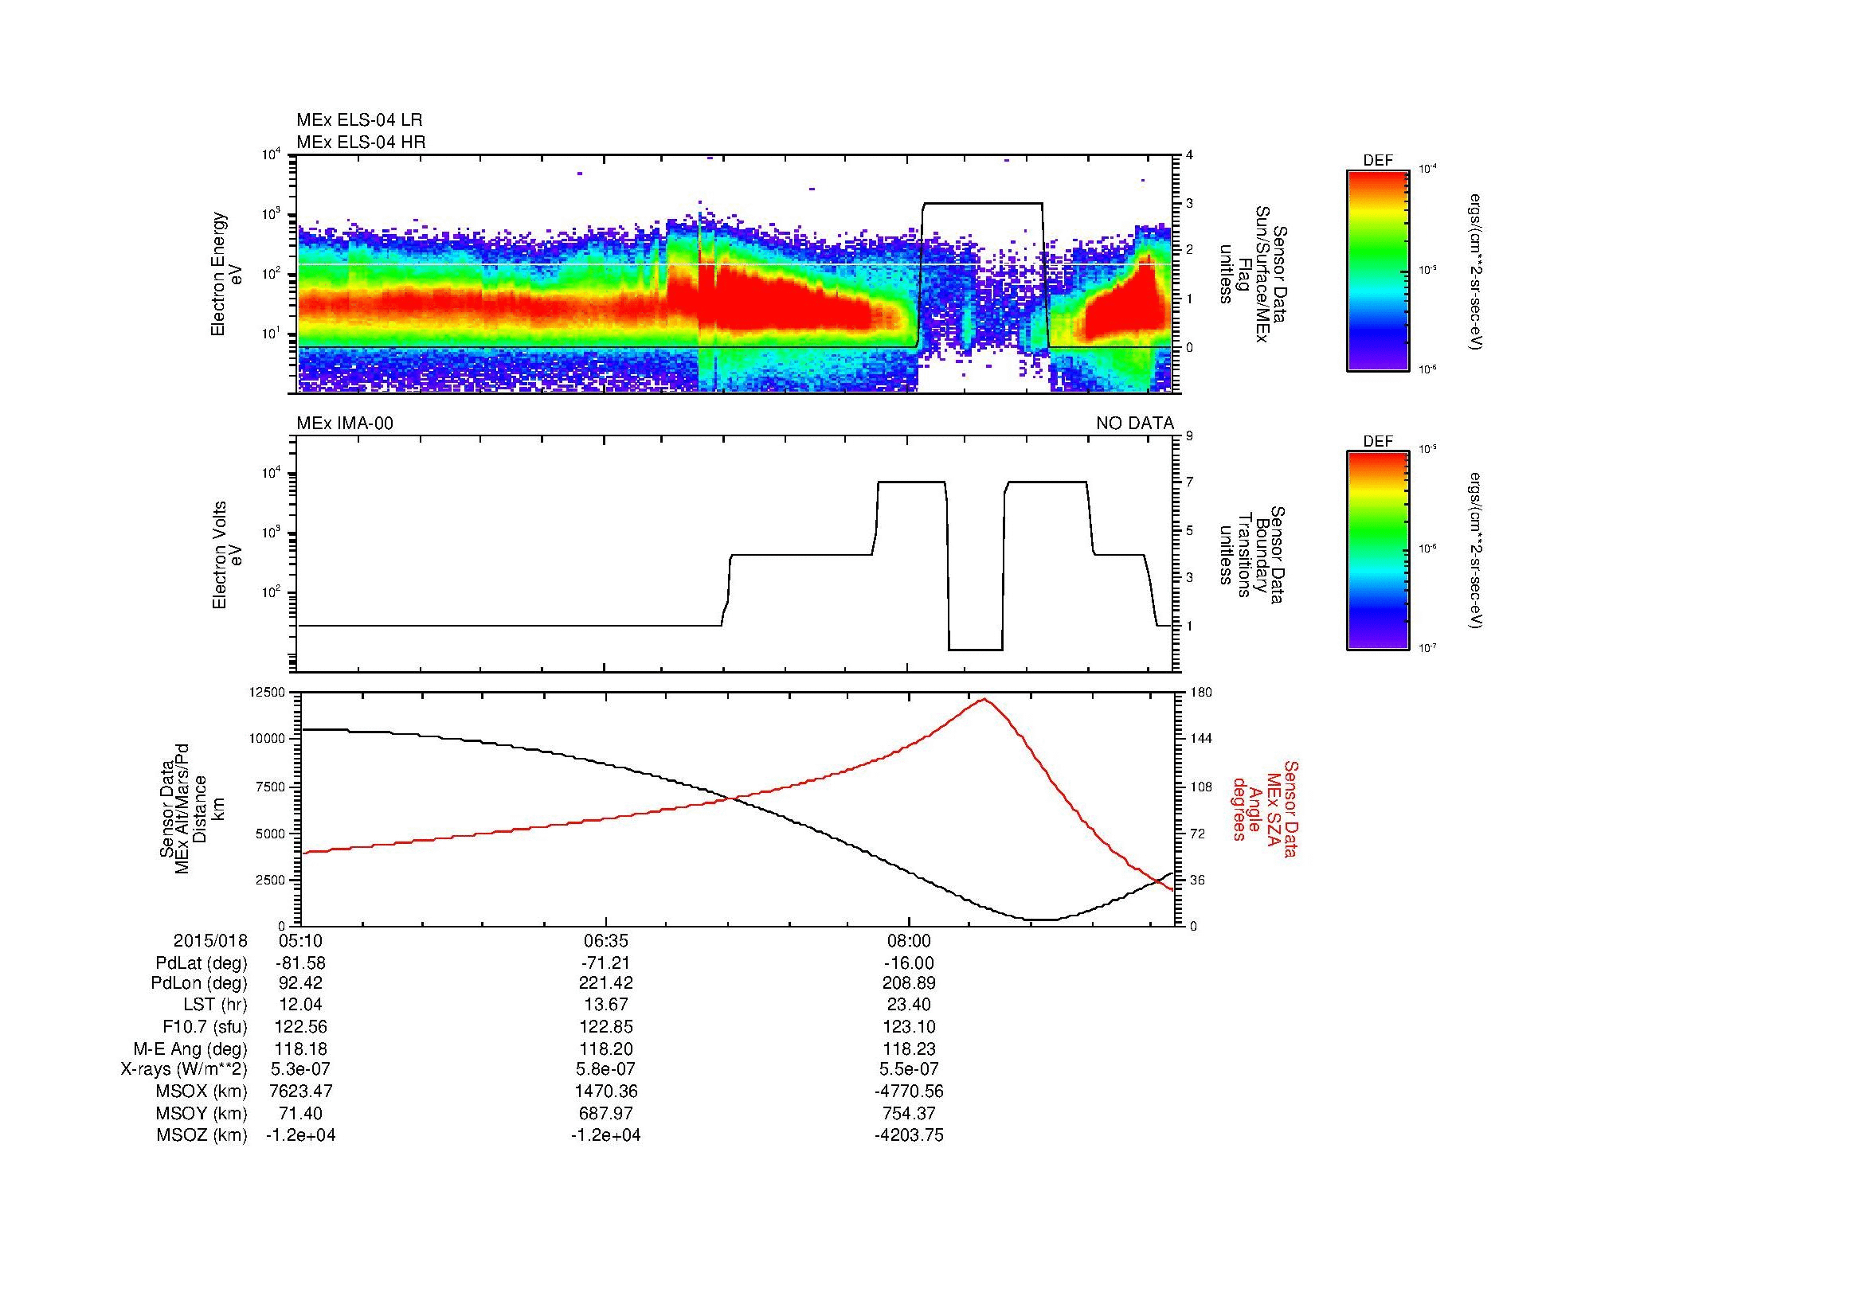Screen dimensions: 1863x1316
Task: Click the lower DEF color bar beside the IMA panel
Action: click(x=1378, y=552)
